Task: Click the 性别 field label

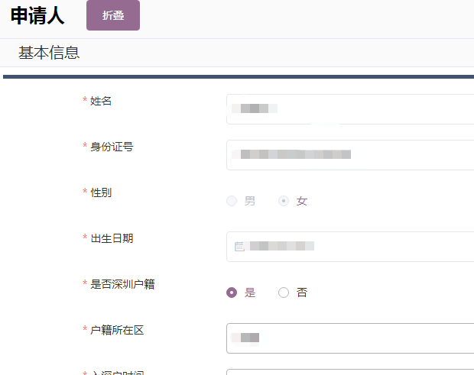Action: [x=101, y=192]
